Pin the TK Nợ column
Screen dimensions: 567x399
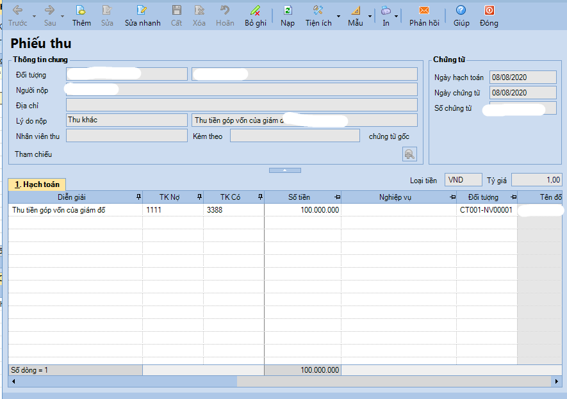coord(199,197)
